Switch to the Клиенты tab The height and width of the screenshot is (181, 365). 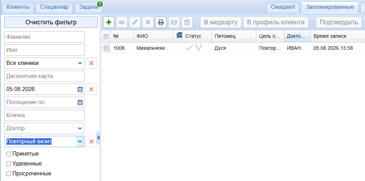point(18,7)
